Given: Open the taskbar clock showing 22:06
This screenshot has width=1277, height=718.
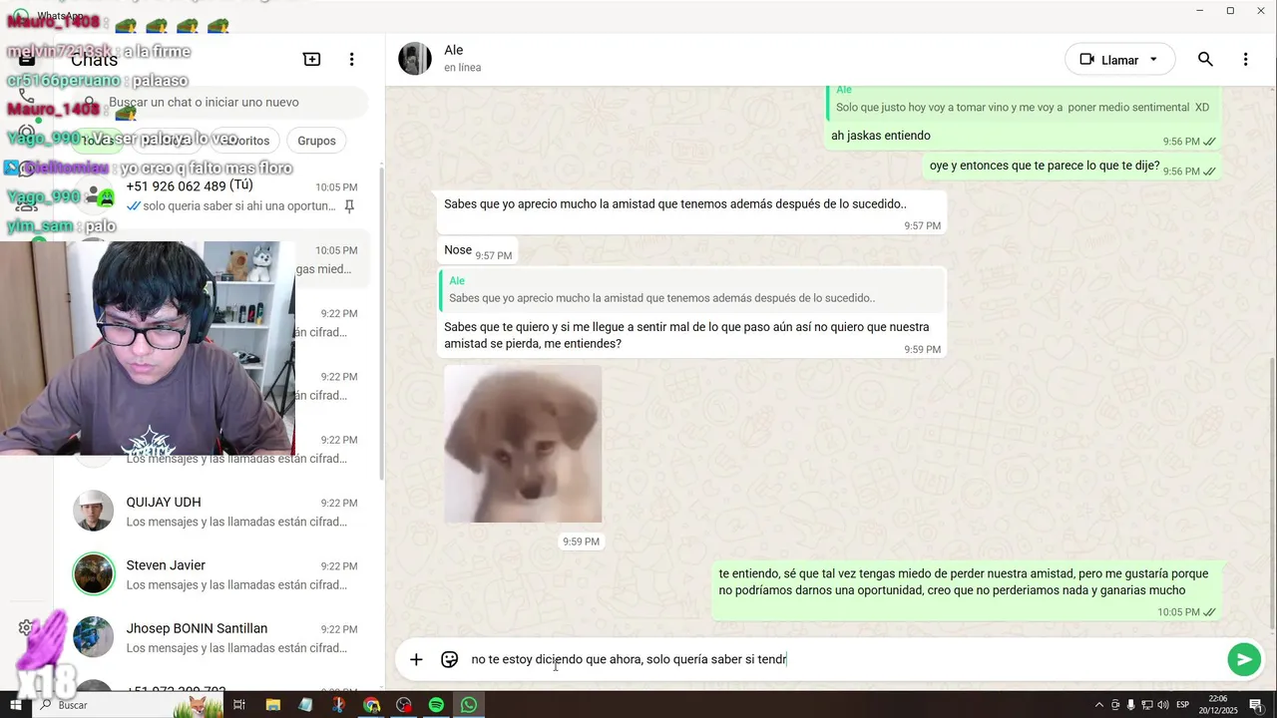Looking at the screenshot, I should point(1217,705).
